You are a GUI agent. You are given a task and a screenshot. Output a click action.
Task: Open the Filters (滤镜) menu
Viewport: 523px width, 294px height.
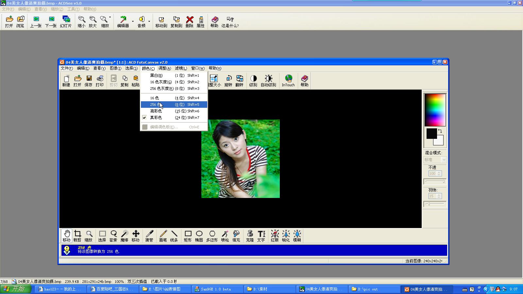pyautogui.click(x=181, y=68)
